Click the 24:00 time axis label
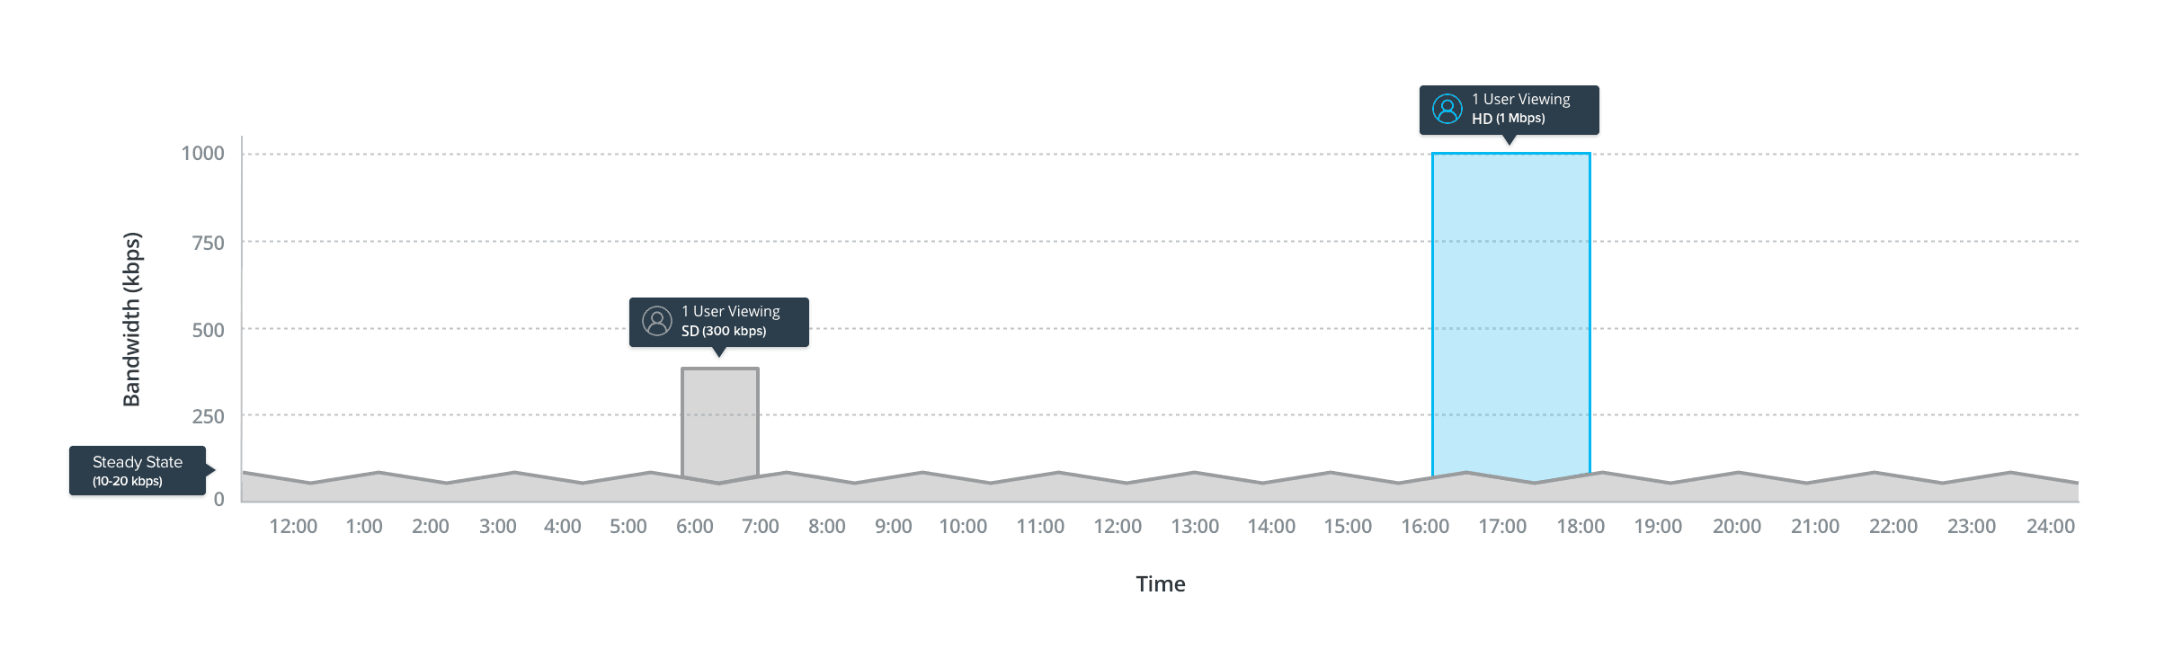This screenshot has height=649, width=2182. [2050, 527]
